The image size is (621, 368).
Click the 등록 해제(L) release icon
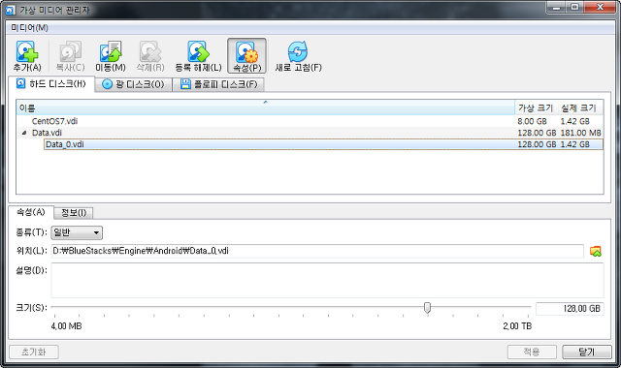click(x=198, y=51)
